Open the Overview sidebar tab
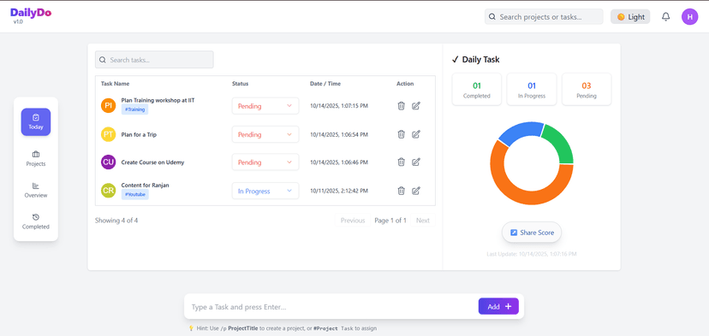The image size is (709, 336). click(x=36, y=190)
